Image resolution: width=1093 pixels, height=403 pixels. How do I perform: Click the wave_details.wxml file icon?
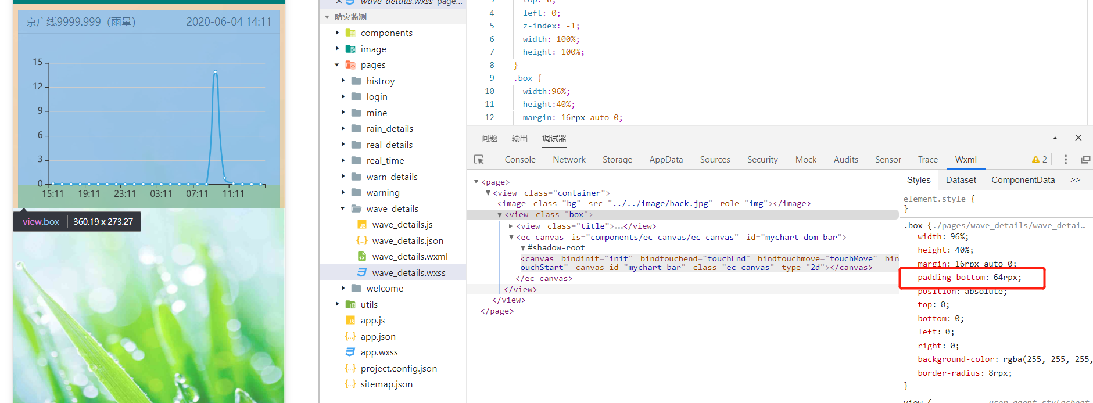click(362, 257)
